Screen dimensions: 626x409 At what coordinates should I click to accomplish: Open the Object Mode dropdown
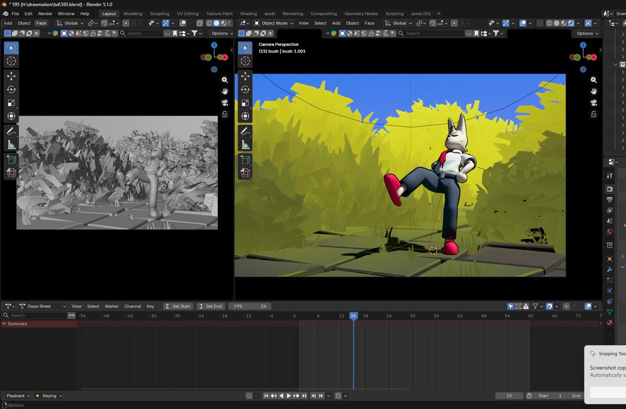tap(273, 23)
